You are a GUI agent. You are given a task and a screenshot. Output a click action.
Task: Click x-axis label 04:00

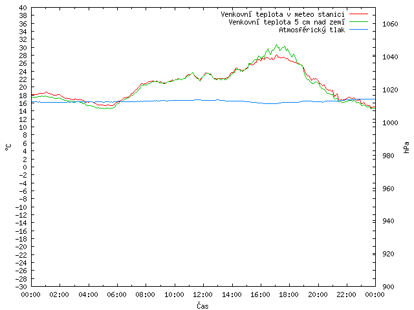click(x=88, y=294)
